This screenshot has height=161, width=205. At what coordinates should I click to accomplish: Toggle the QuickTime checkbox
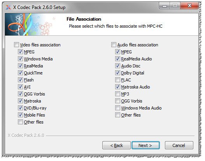point(20,73)
